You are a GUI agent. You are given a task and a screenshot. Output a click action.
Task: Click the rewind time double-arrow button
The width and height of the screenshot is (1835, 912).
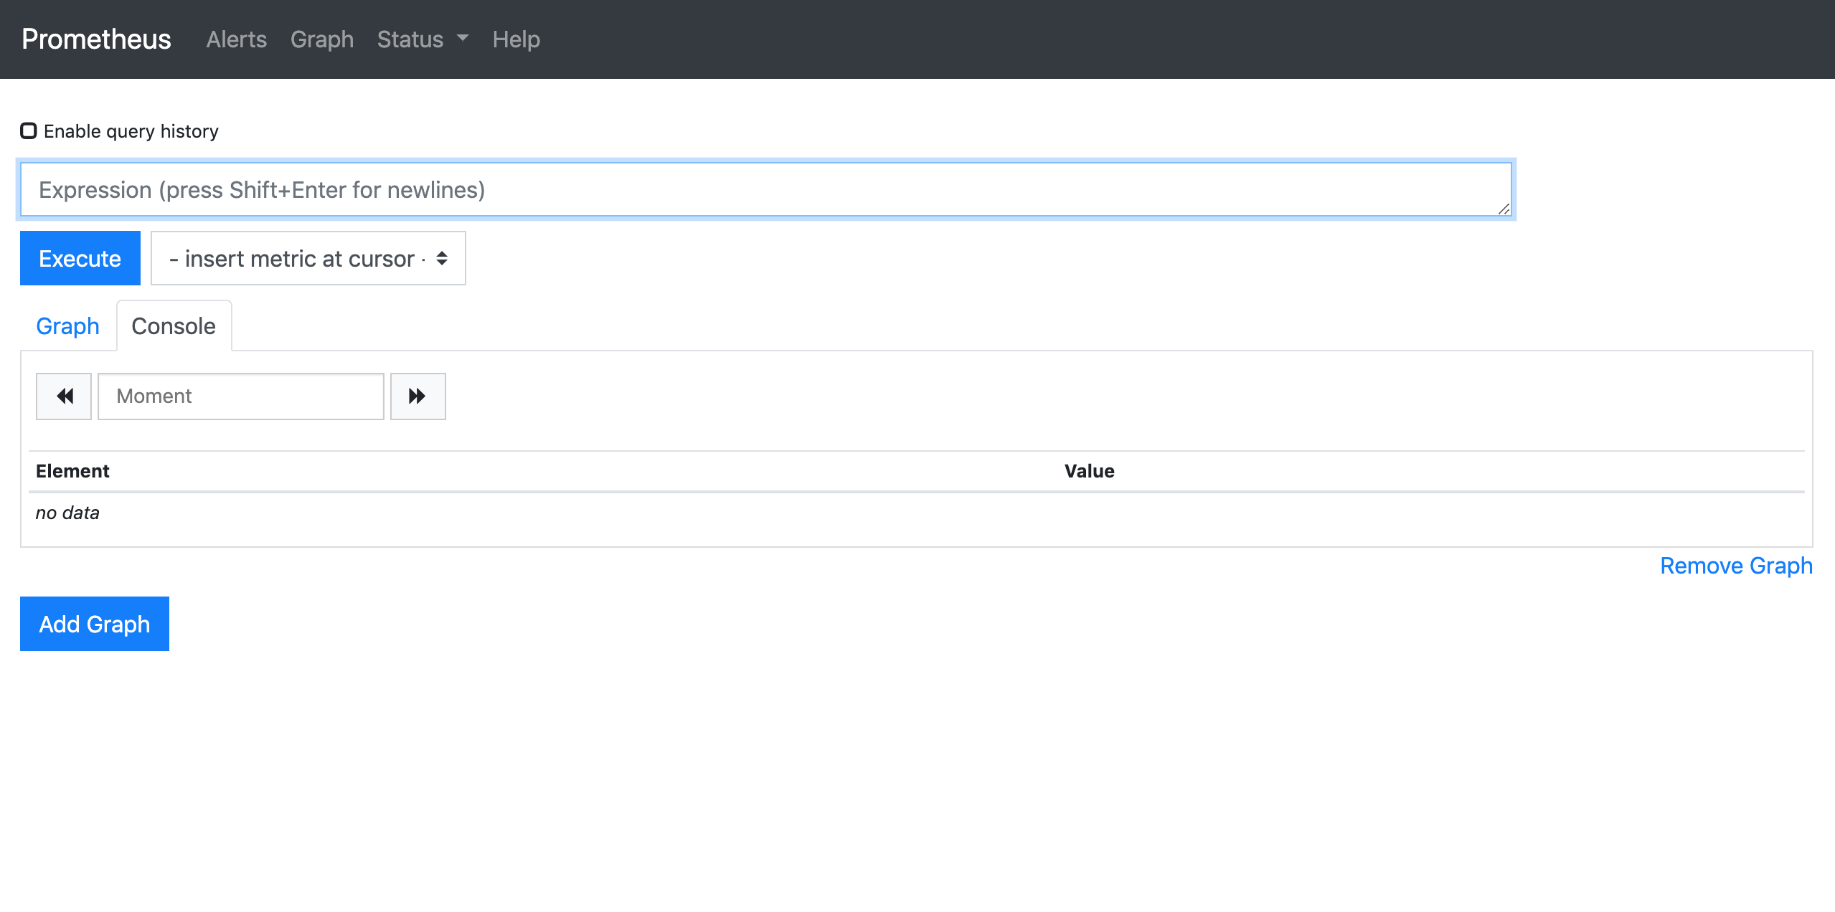(64, 396)
